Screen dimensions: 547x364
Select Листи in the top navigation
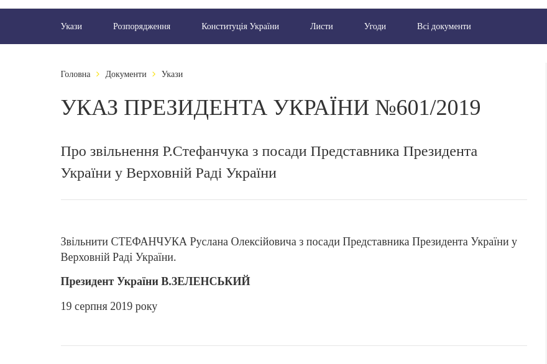click(x=321, y=27)
